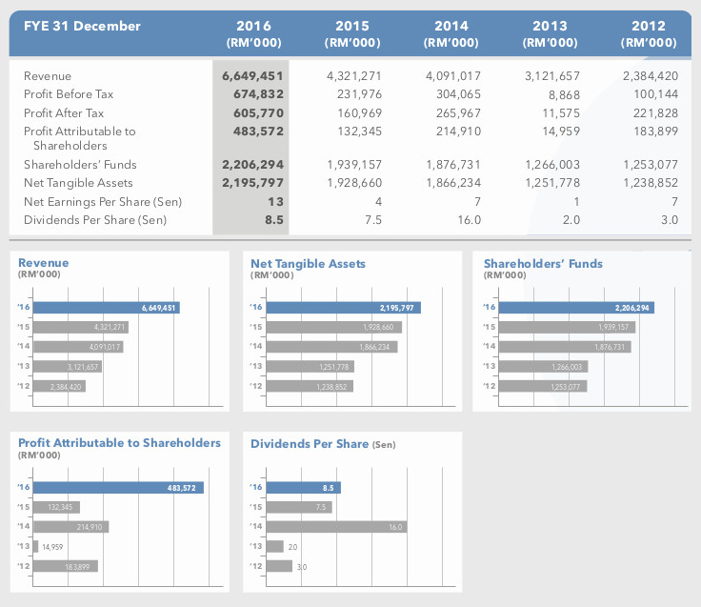Click Net Tangible Assets table value 1,928,660

(354, 183)
